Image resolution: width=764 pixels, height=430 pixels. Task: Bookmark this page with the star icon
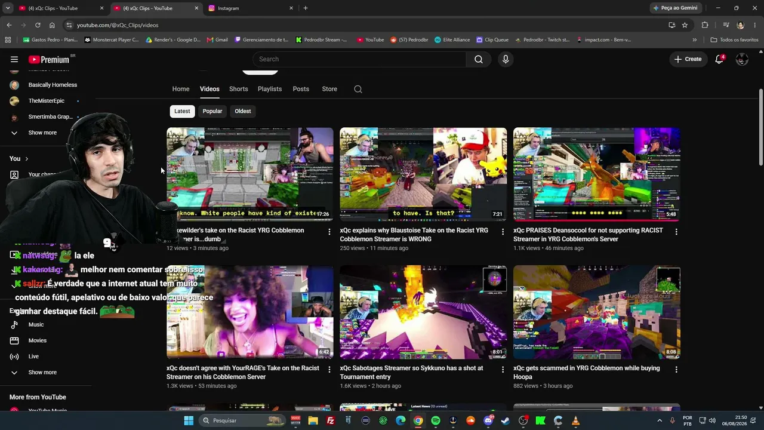(x=685, y=25)
